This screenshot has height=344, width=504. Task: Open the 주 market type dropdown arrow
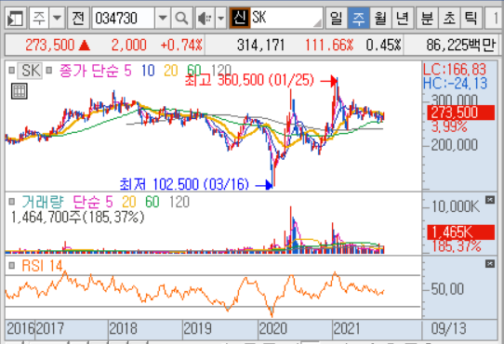(x=57, y=19)
